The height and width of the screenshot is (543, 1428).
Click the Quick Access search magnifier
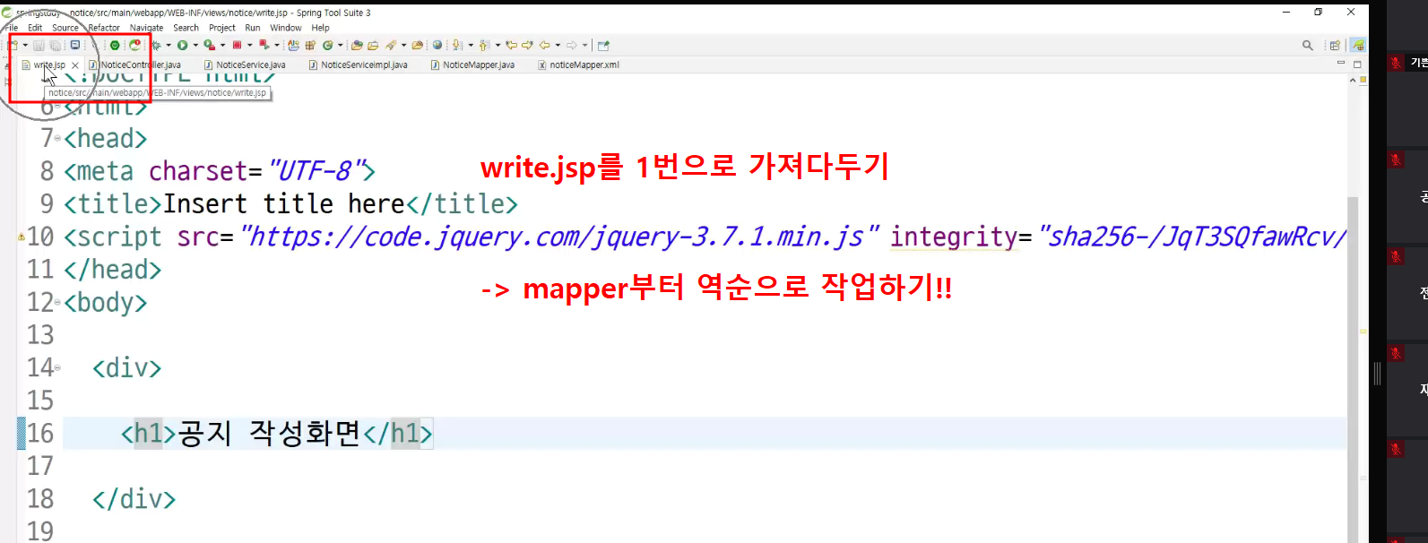(x=1308, y=45)
